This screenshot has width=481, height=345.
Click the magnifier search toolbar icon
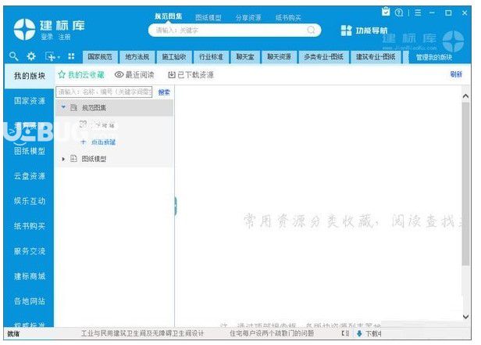[x=13, y=56]
